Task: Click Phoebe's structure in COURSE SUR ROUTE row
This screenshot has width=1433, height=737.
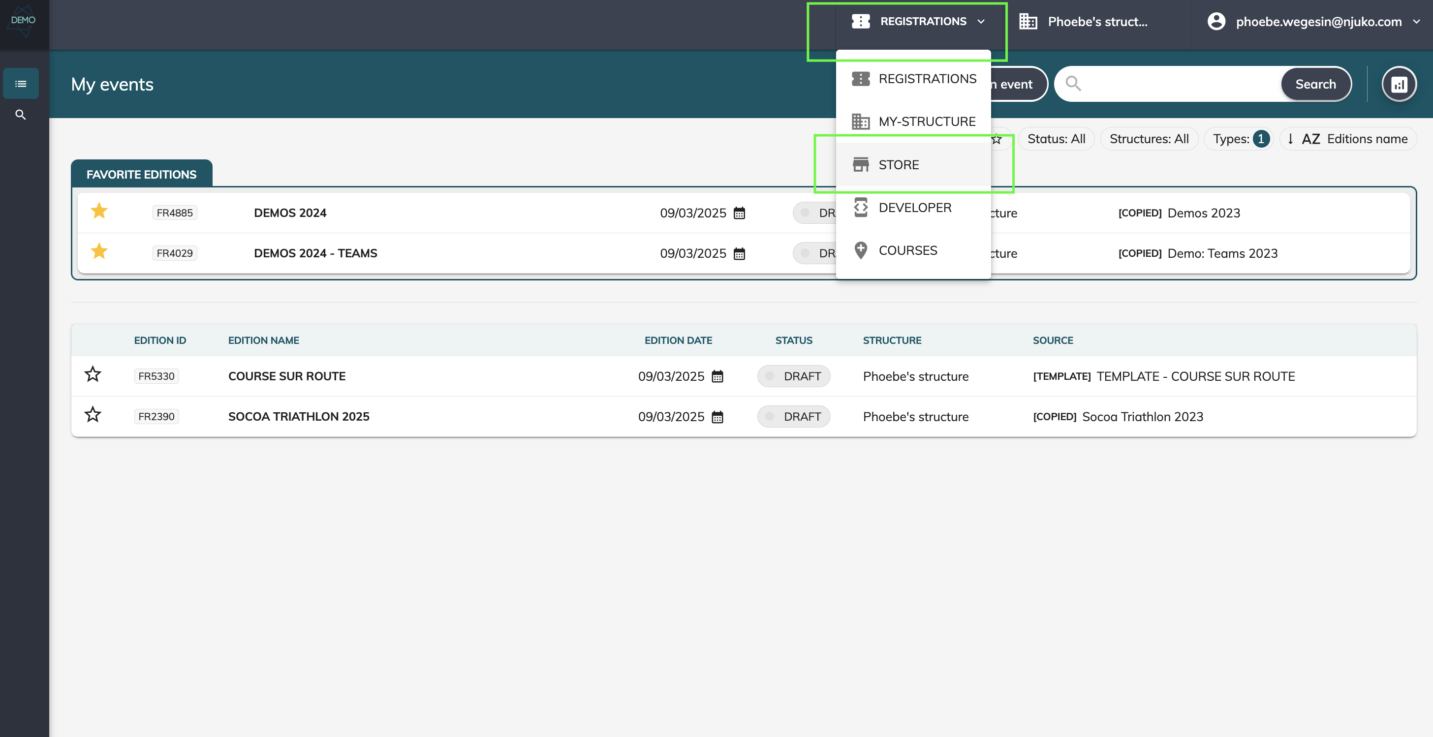Action: click(916, 376)
